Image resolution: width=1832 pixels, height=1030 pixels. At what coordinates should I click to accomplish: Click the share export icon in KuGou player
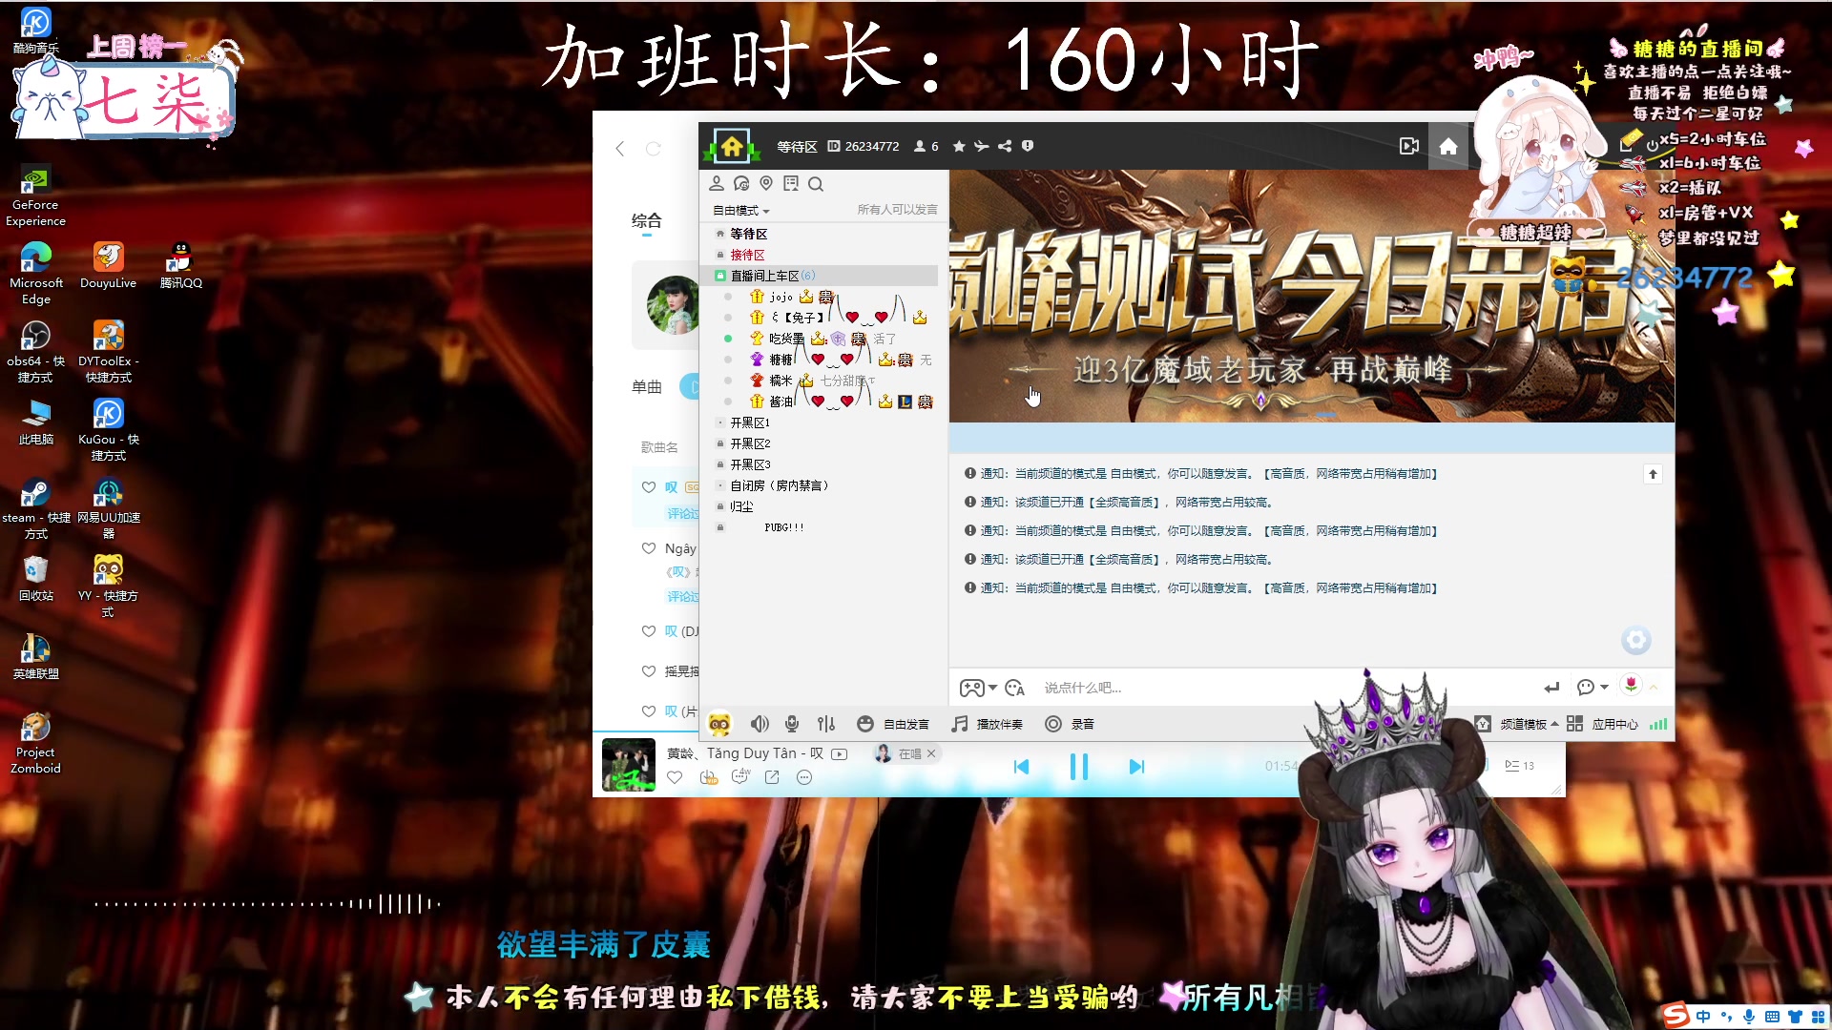(772, 777)
